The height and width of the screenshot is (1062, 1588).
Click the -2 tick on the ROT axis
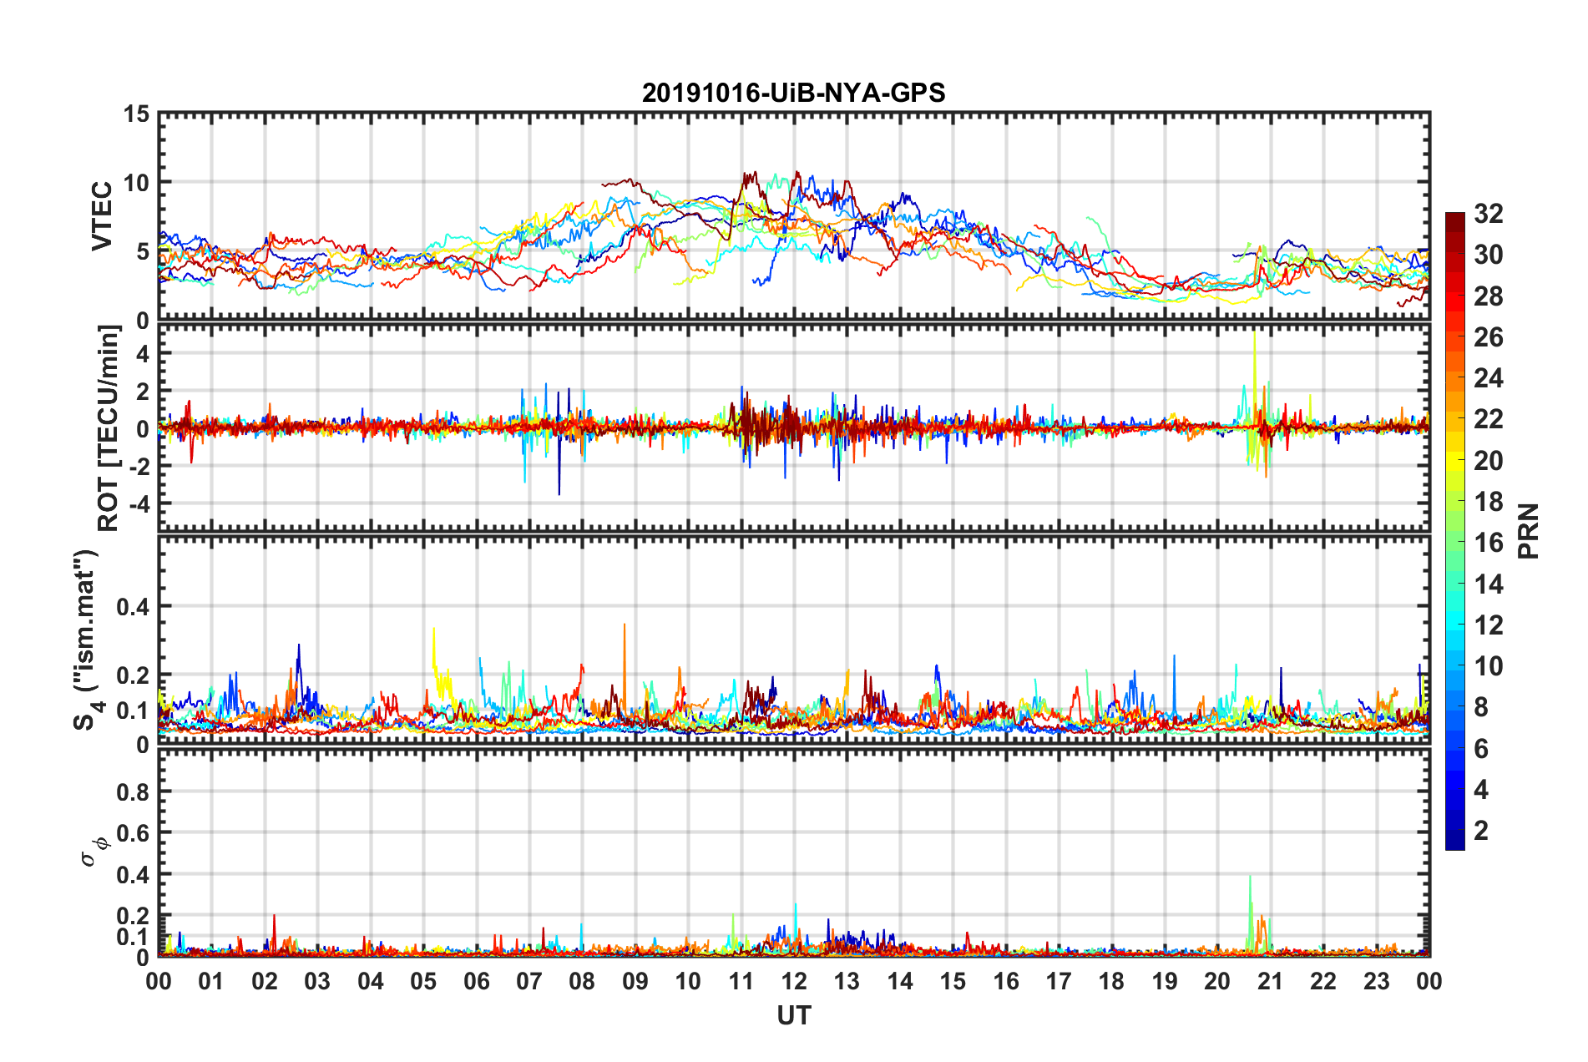(x=138, y=466)
